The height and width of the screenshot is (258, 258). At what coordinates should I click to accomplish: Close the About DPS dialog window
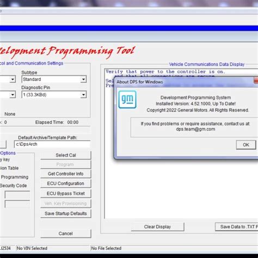[x=256, y=81]
